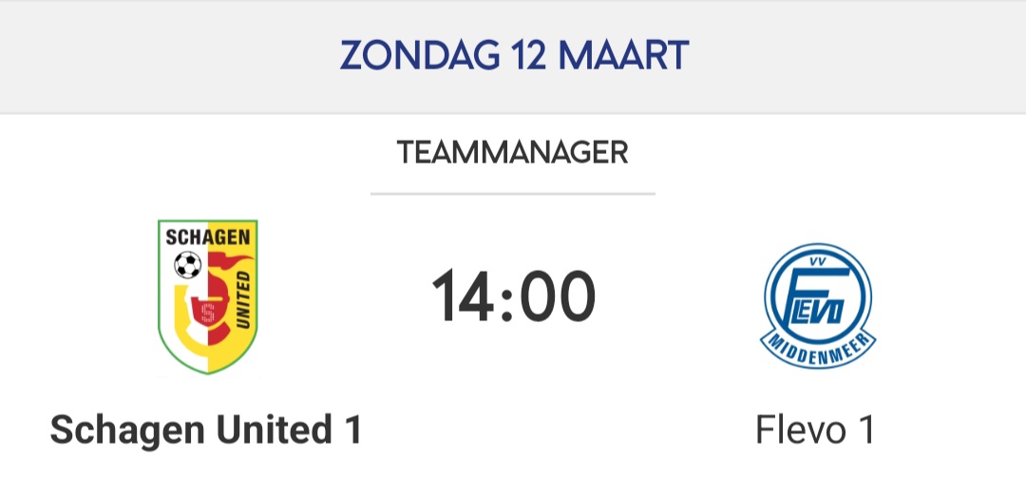Click the red S emblem in crest
The width and height of the screenshot is (1026, 495).
tap(206, 313)
